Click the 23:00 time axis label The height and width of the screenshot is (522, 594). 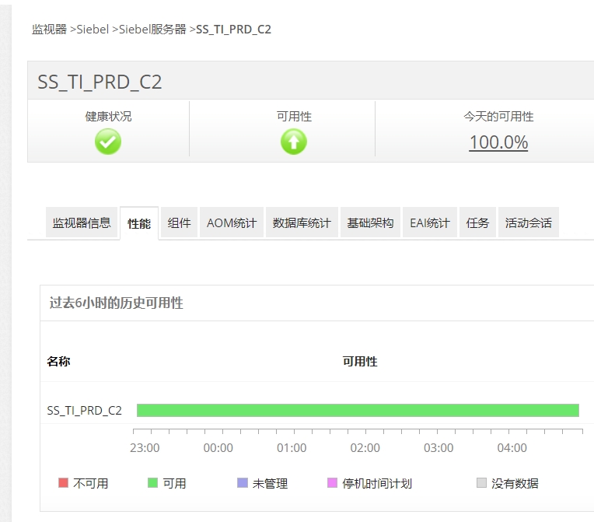145,447
